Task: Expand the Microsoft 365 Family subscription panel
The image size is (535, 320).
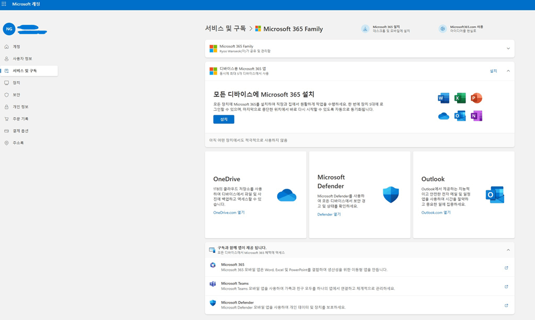Action: click(508, 49)
